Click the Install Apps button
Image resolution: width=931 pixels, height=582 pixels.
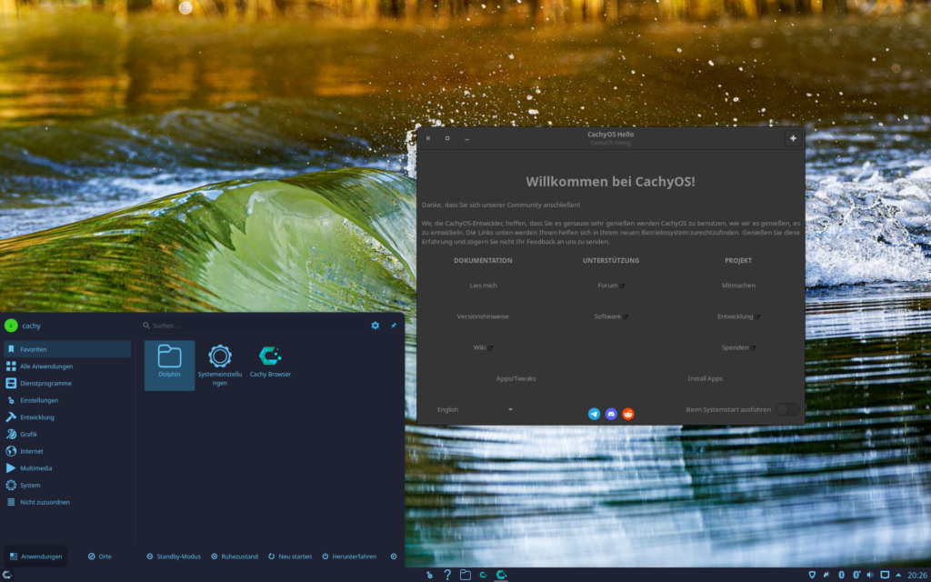(705, 378)
